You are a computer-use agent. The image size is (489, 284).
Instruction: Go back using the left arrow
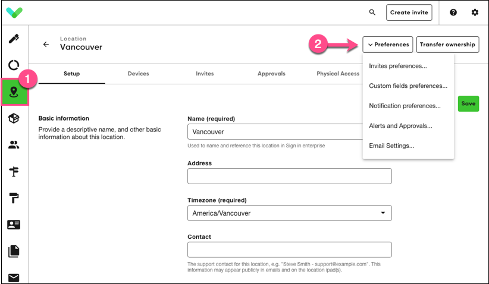(46, 44)
